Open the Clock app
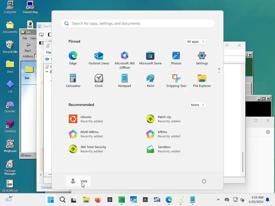The width and height of the screenshot is (275, 206). click(x=99, y=80)
